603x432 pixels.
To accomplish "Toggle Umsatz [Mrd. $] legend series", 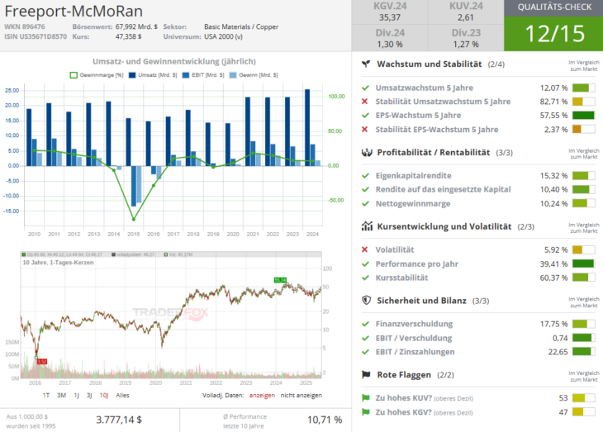I will (x=153, y=75).
